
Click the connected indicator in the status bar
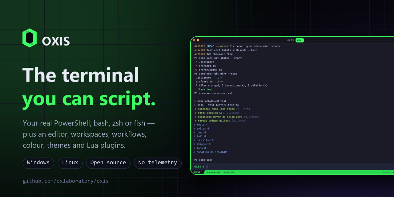pos(214,172)
